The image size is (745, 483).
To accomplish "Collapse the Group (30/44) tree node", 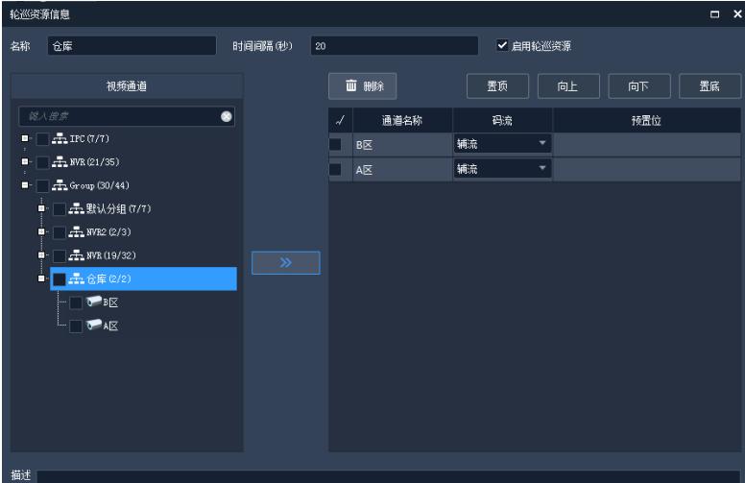I will (25, 185).
